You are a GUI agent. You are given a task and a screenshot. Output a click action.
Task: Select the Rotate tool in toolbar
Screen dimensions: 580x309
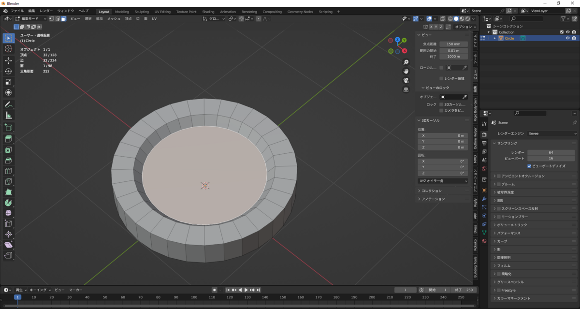coord(8,71)
